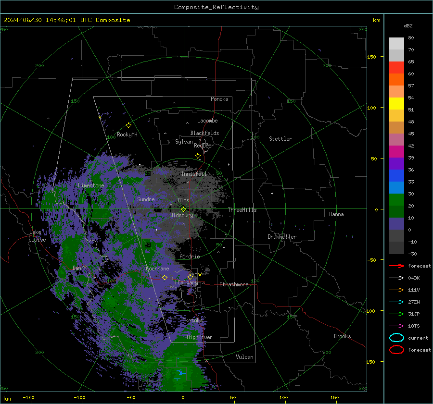Select the Blackfalds label on the map

(x=204, y=133)
